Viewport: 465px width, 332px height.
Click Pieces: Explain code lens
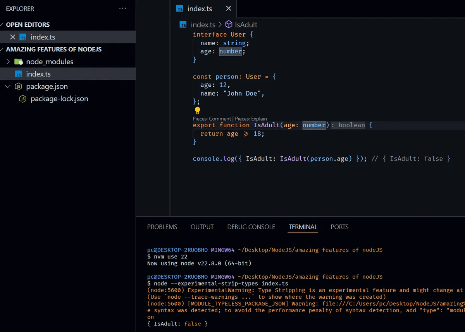251,119
